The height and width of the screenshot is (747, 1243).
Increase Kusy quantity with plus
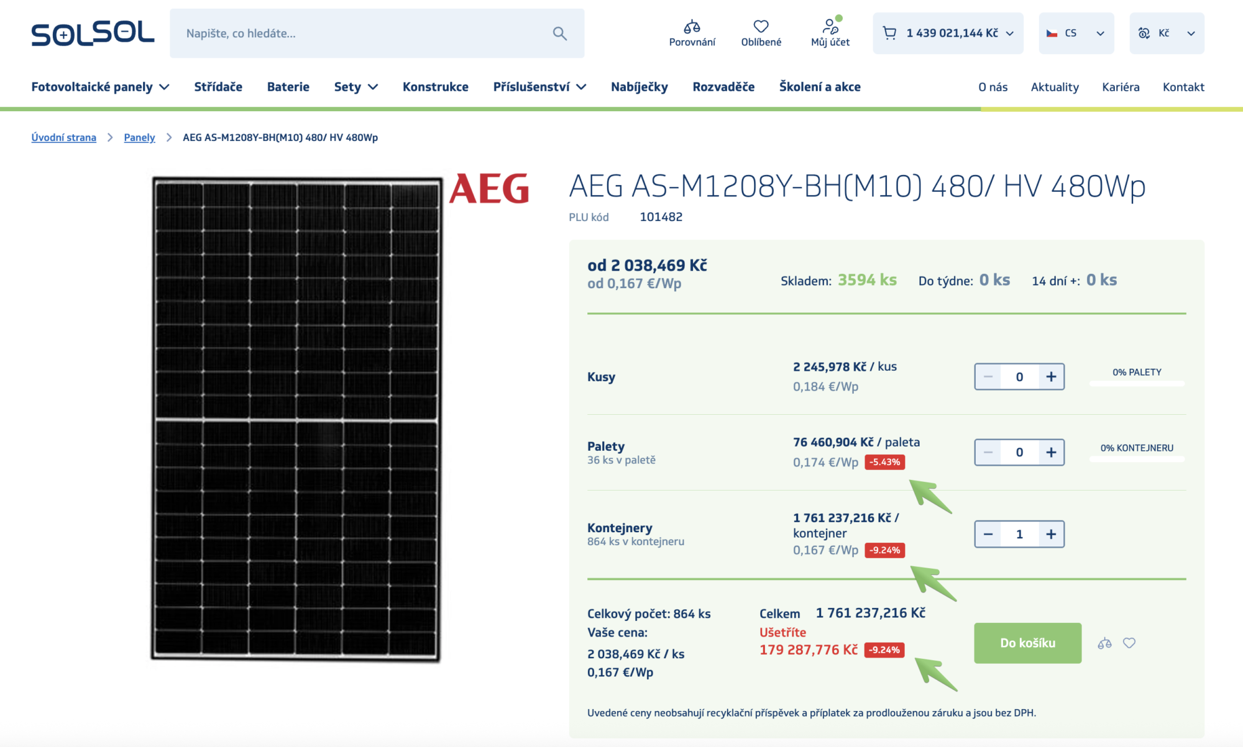(x=1051, y=377)
